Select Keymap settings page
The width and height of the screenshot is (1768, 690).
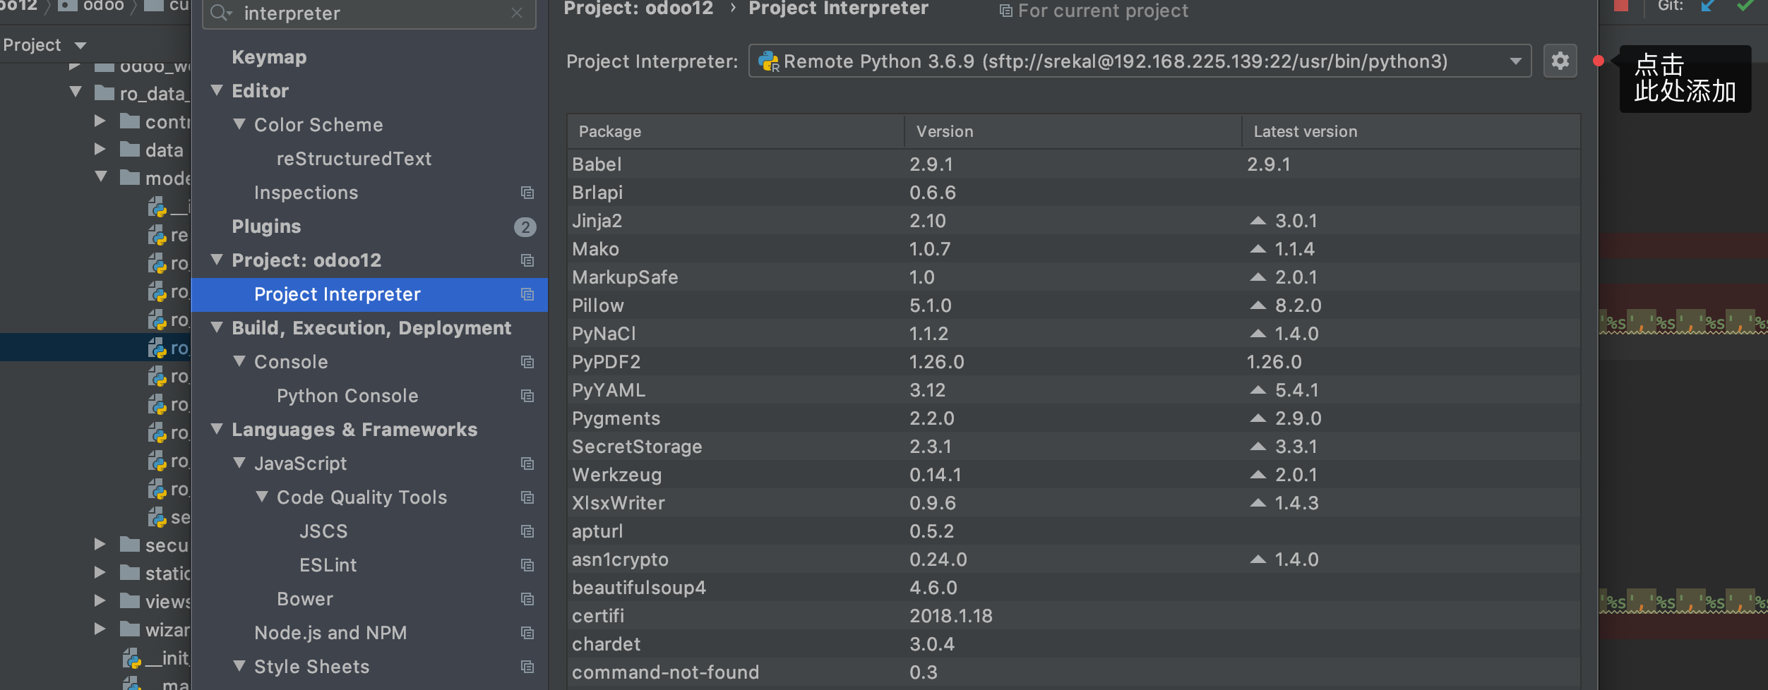(269, 57)
